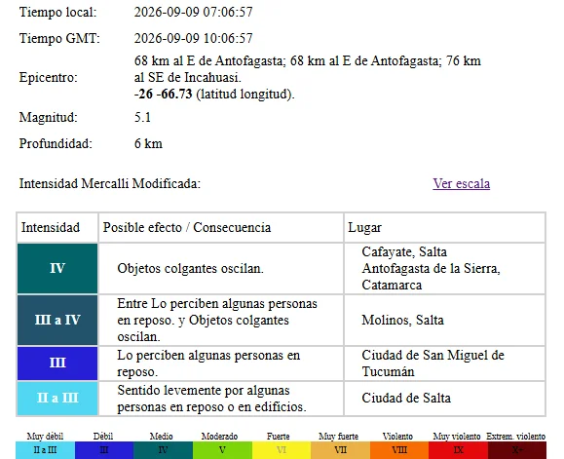
Task: Click the Tiempo local label
Action: click(57, 12)
